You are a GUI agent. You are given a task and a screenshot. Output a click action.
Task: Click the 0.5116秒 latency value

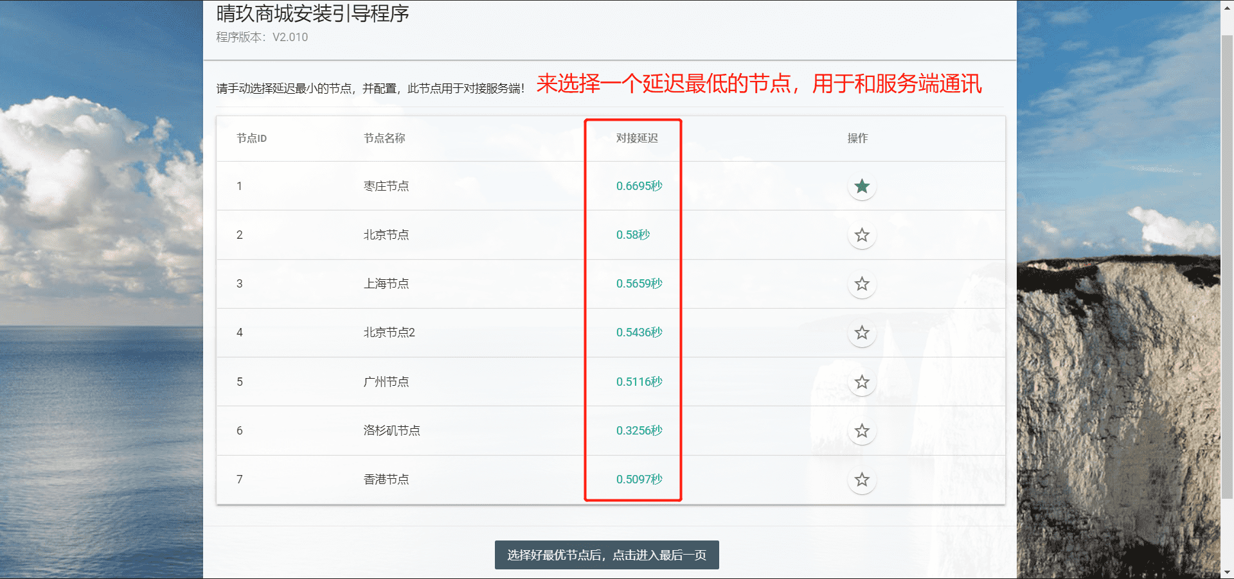click(x=639, y=382)
